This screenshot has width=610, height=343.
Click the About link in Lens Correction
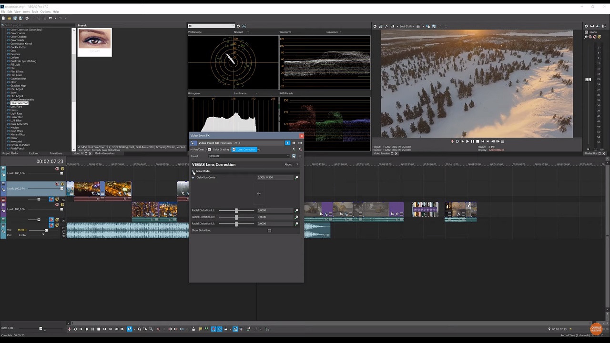pyautogui.click(x=288, y=165)
